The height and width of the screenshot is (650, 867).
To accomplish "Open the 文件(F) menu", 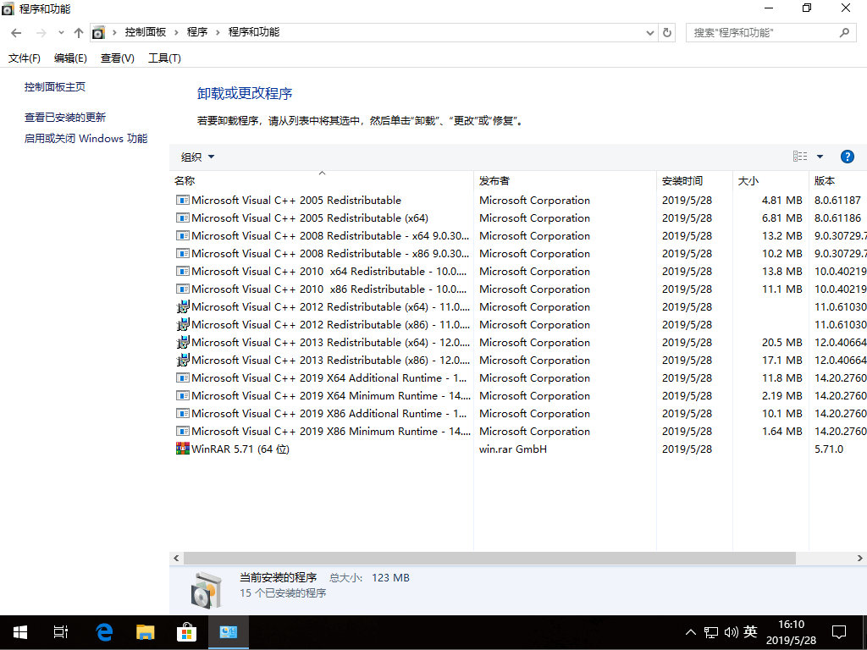I will click(x=24, y=58).
